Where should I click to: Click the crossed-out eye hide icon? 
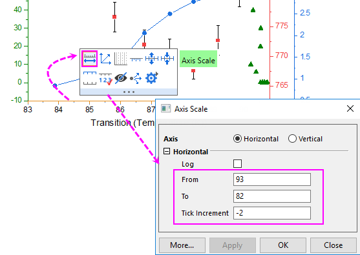pos(121,78)
